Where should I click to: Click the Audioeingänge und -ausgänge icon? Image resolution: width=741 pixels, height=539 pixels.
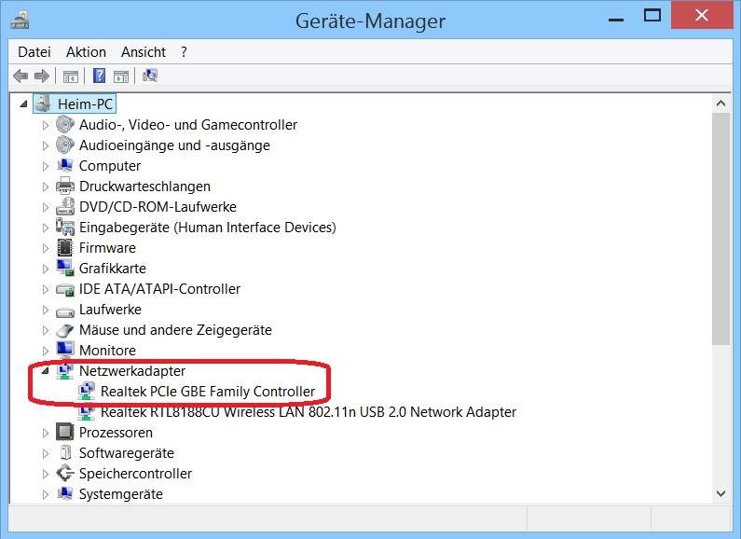click(x=64, y=145)
